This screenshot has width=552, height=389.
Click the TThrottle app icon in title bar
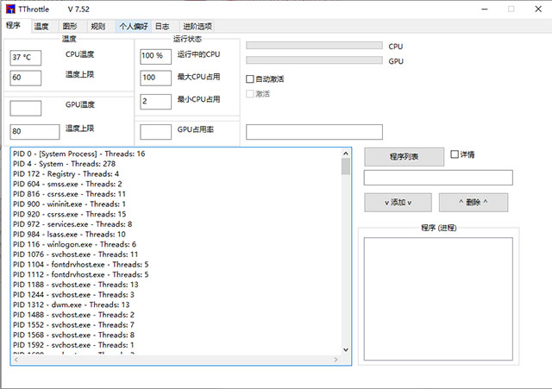click(x=10, y=9)
